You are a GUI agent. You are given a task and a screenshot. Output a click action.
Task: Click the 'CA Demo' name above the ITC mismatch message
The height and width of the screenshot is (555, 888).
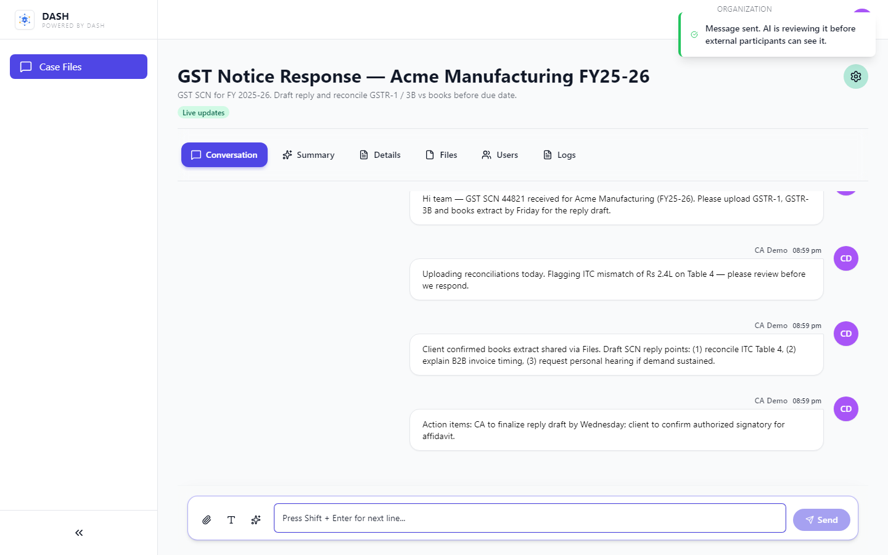click(x=771, y=250)
